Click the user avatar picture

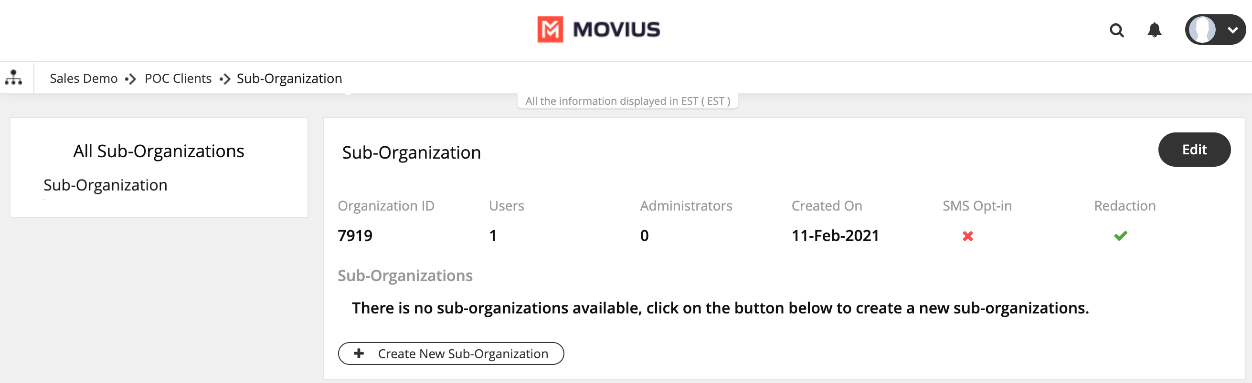1202,30
